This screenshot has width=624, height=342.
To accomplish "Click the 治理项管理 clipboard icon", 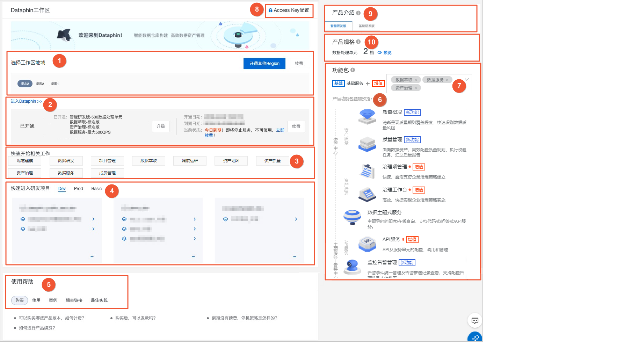I will tap(367, 171).
